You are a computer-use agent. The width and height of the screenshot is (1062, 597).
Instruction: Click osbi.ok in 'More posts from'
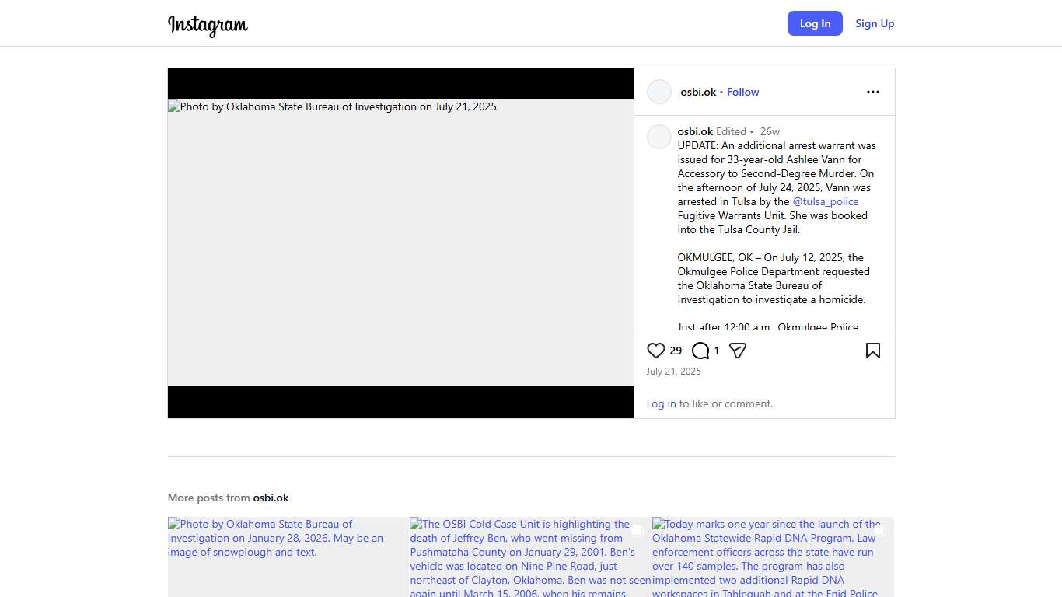pos(271,497)
